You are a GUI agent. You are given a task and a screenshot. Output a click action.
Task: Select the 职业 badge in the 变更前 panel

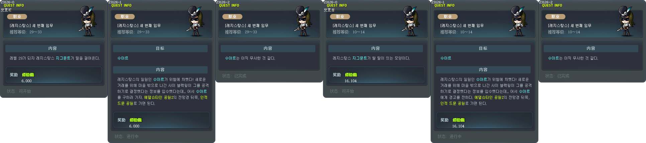pyautogui.click(x=17, y=16)
